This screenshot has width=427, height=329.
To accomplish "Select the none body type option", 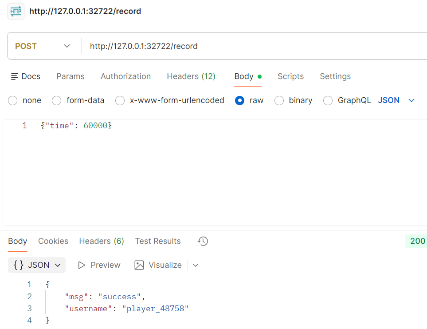I will pos(13,100).
